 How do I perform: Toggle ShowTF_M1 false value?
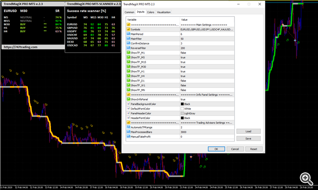[207, 53]
